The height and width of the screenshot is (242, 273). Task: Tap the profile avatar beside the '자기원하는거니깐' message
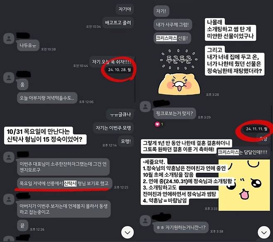point(145,220)
